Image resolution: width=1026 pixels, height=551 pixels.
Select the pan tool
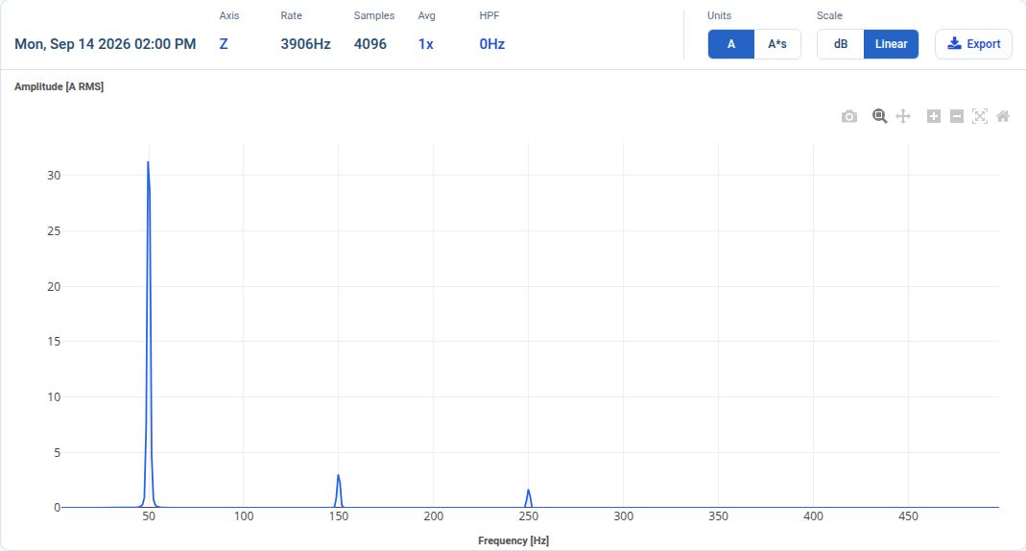903,116
